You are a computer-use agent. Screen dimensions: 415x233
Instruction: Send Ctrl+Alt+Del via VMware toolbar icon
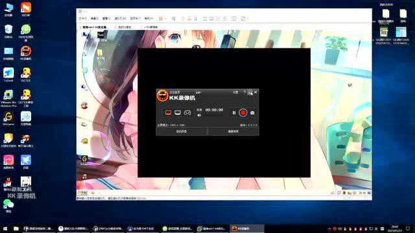173,19
